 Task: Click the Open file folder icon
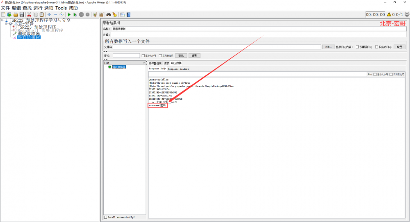pos(16,15)
